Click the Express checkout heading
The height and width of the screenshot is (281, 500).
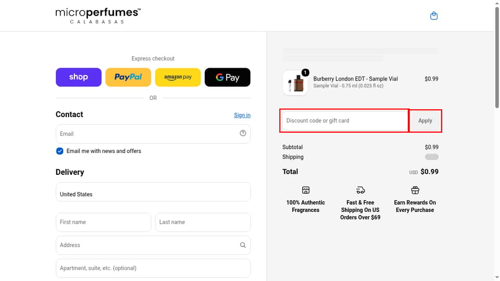click(153, 59)
